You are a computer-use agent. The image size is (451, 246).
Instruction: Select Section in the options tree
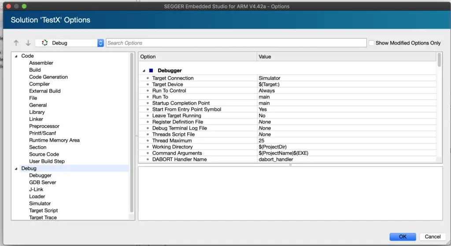point(38,147)
